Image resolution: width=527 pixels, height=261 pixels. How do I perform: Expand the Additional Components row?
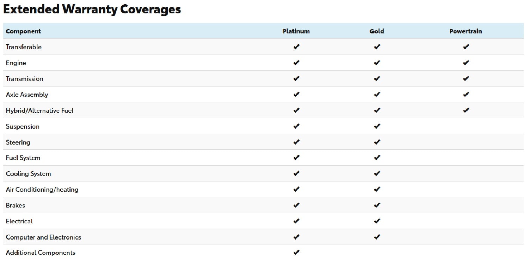click(x=40, y=253)
